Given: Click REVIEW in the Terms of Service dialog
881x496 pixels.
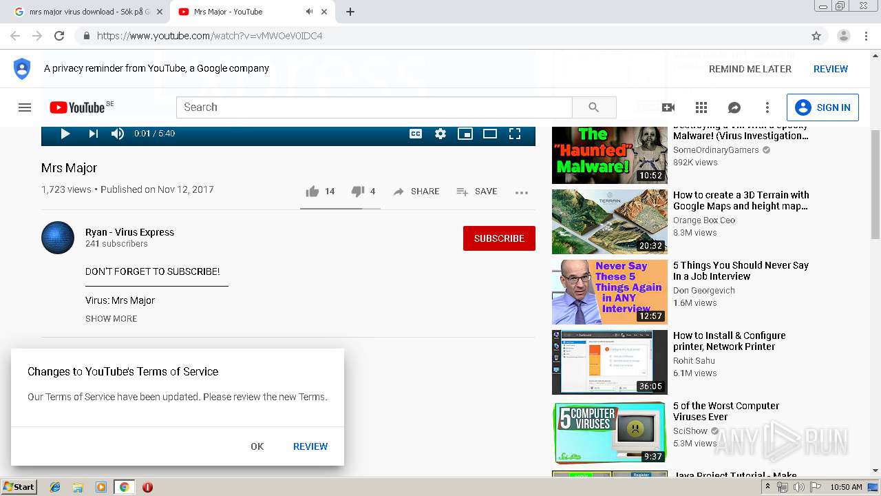Looking at the screenshot, I should tap(310, 446).
